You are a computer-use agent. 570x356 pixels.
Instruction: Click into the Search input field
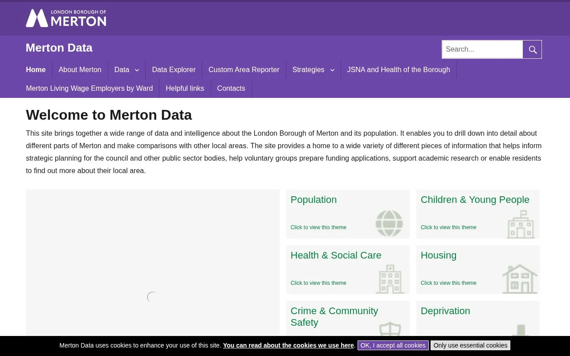click(482, 49)
